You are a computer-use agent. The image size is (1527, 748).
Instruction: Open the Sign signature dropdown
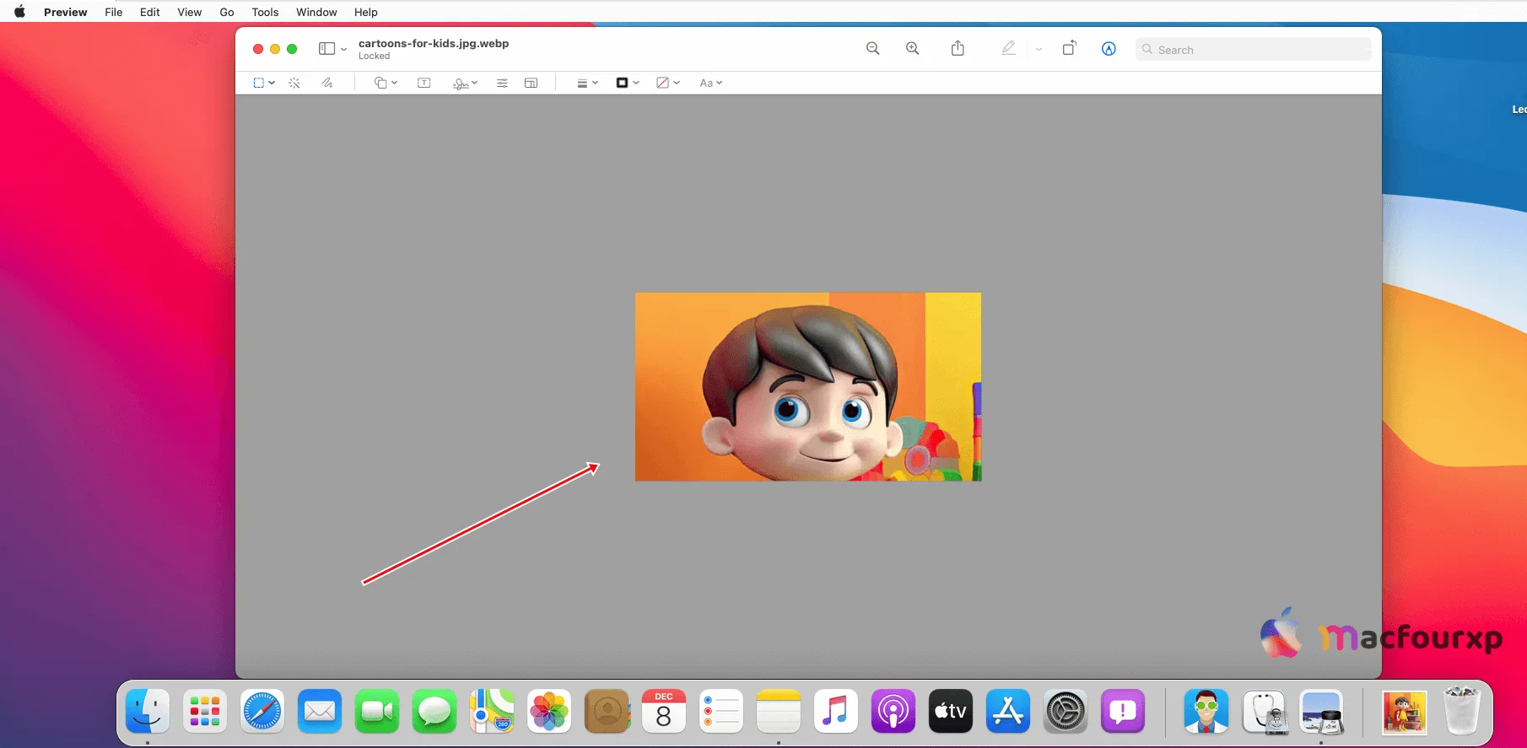click(x=465, y=83)
